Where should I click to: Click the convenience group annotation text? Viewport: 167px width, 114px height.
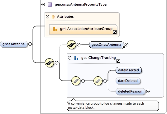tap(106, 106)
